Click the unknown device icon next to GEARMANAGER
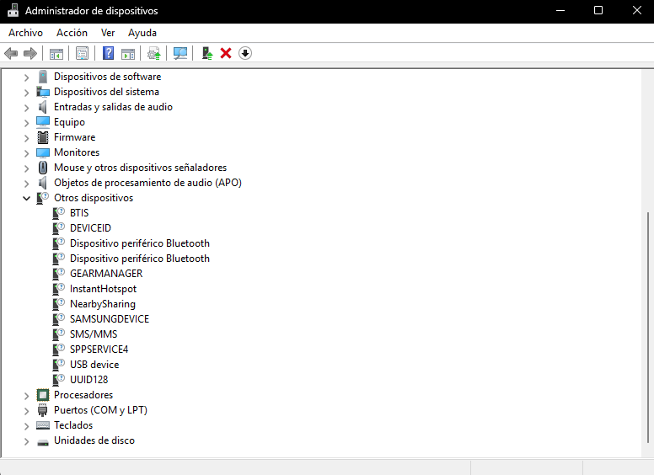Screen dimensions: 654x475 58,274
